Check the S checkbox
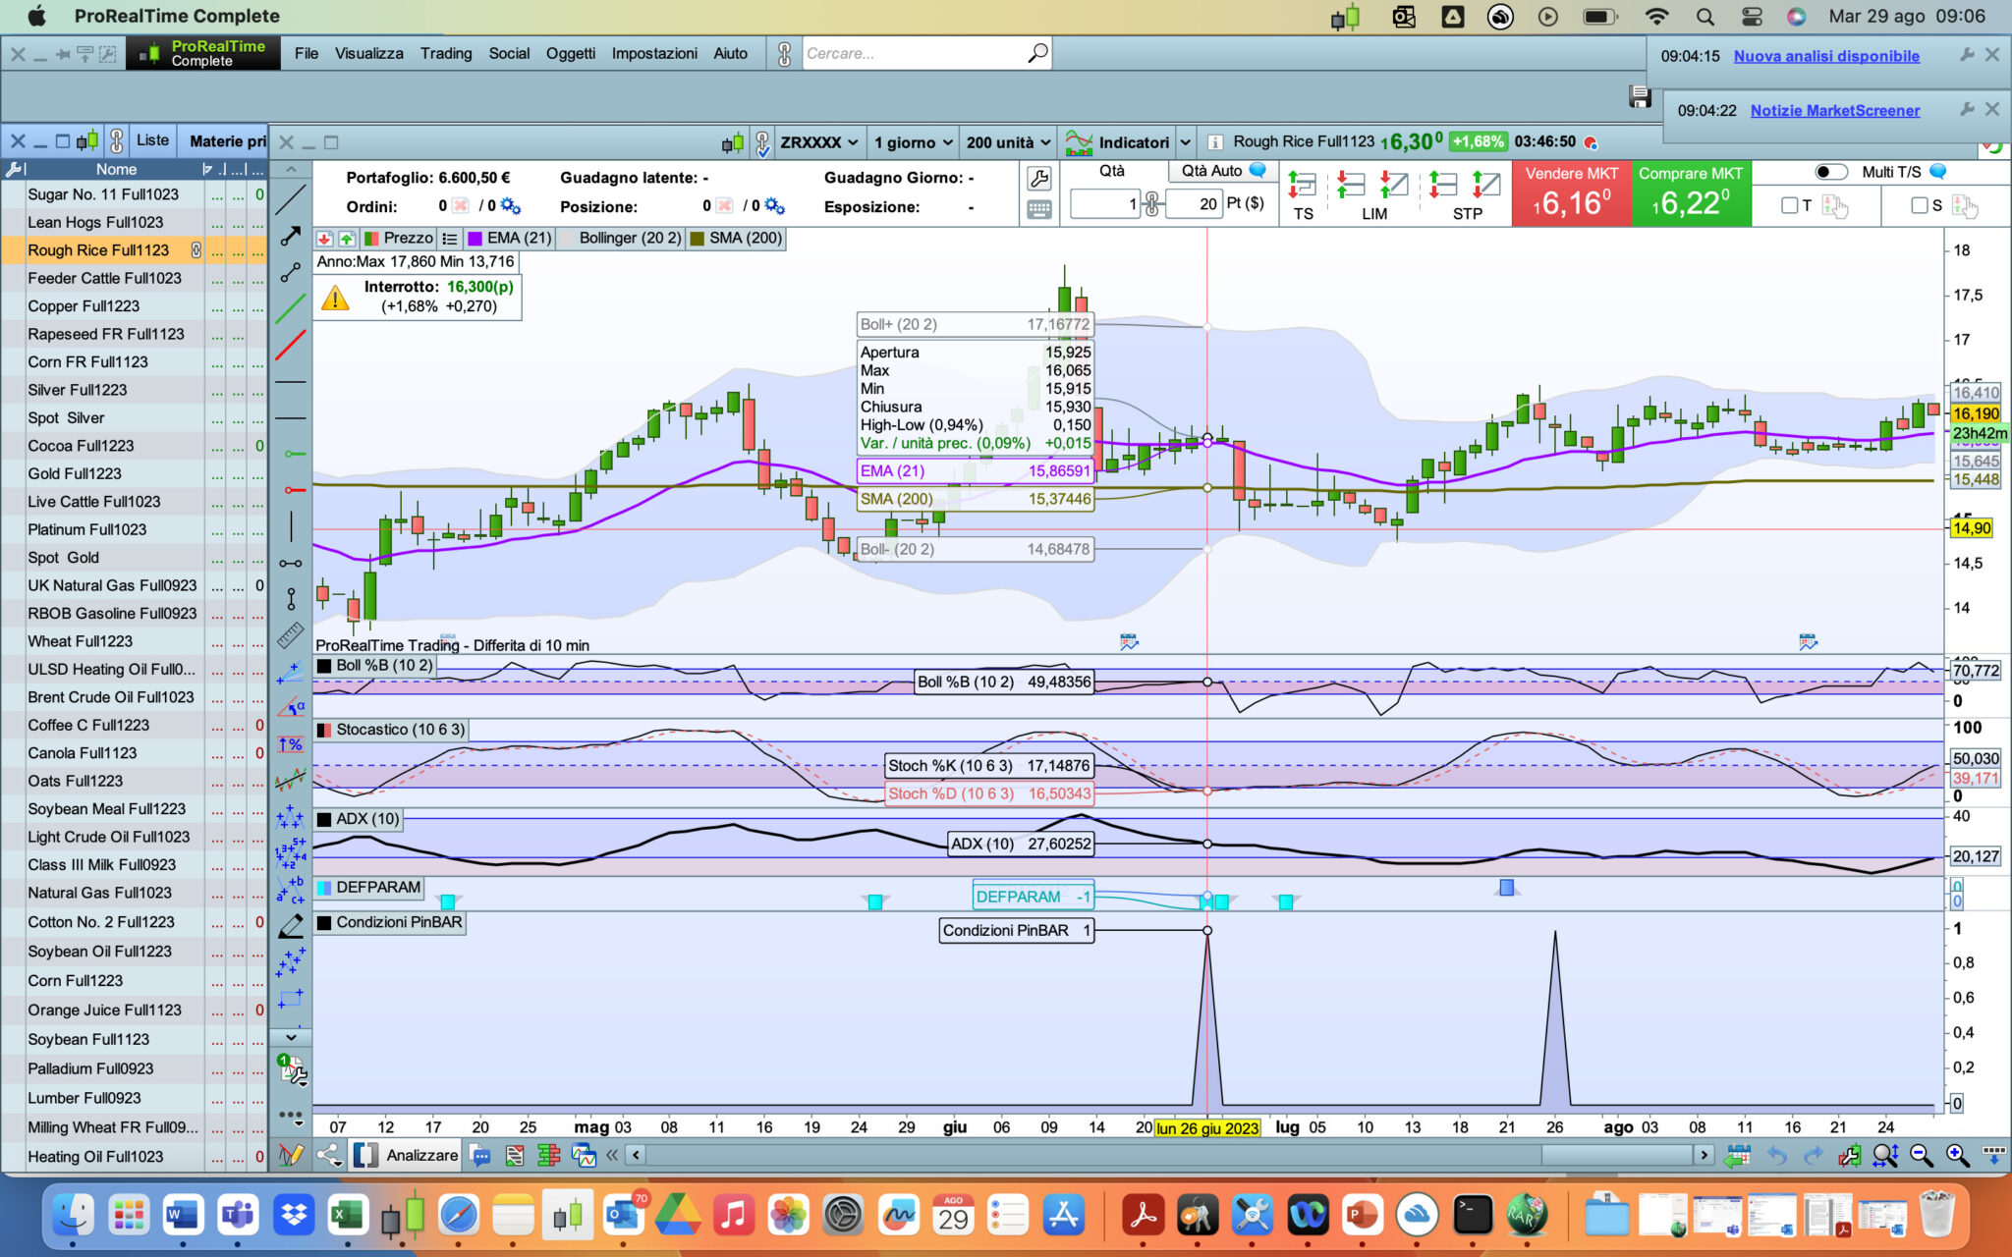 (1919, 205)
